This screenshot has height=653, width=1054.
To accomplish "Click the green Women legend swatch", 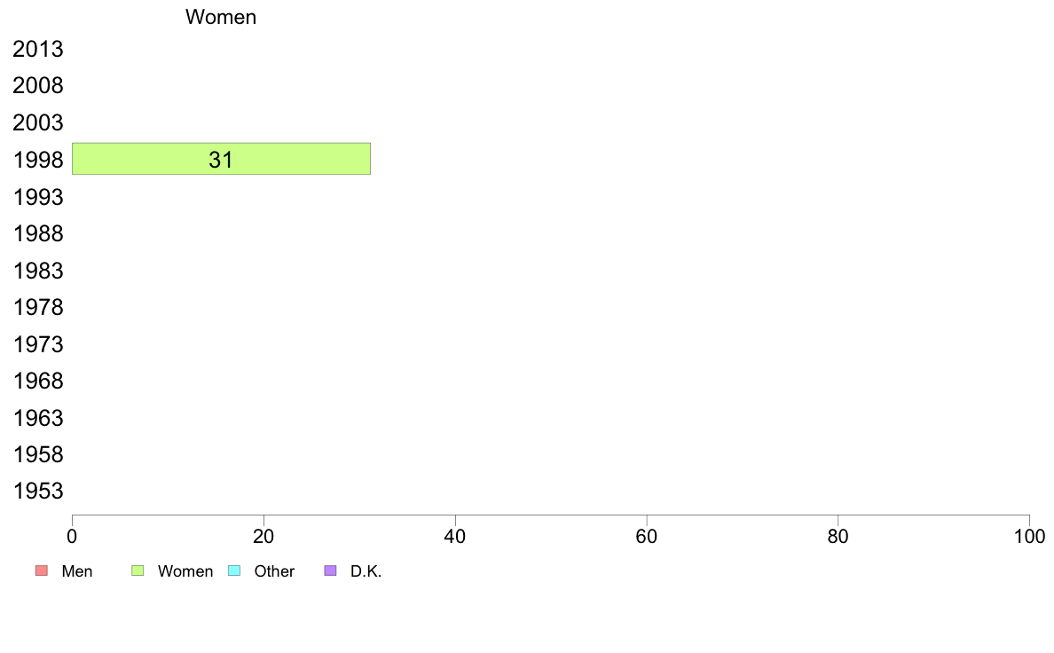I will (x=138, y=570).
